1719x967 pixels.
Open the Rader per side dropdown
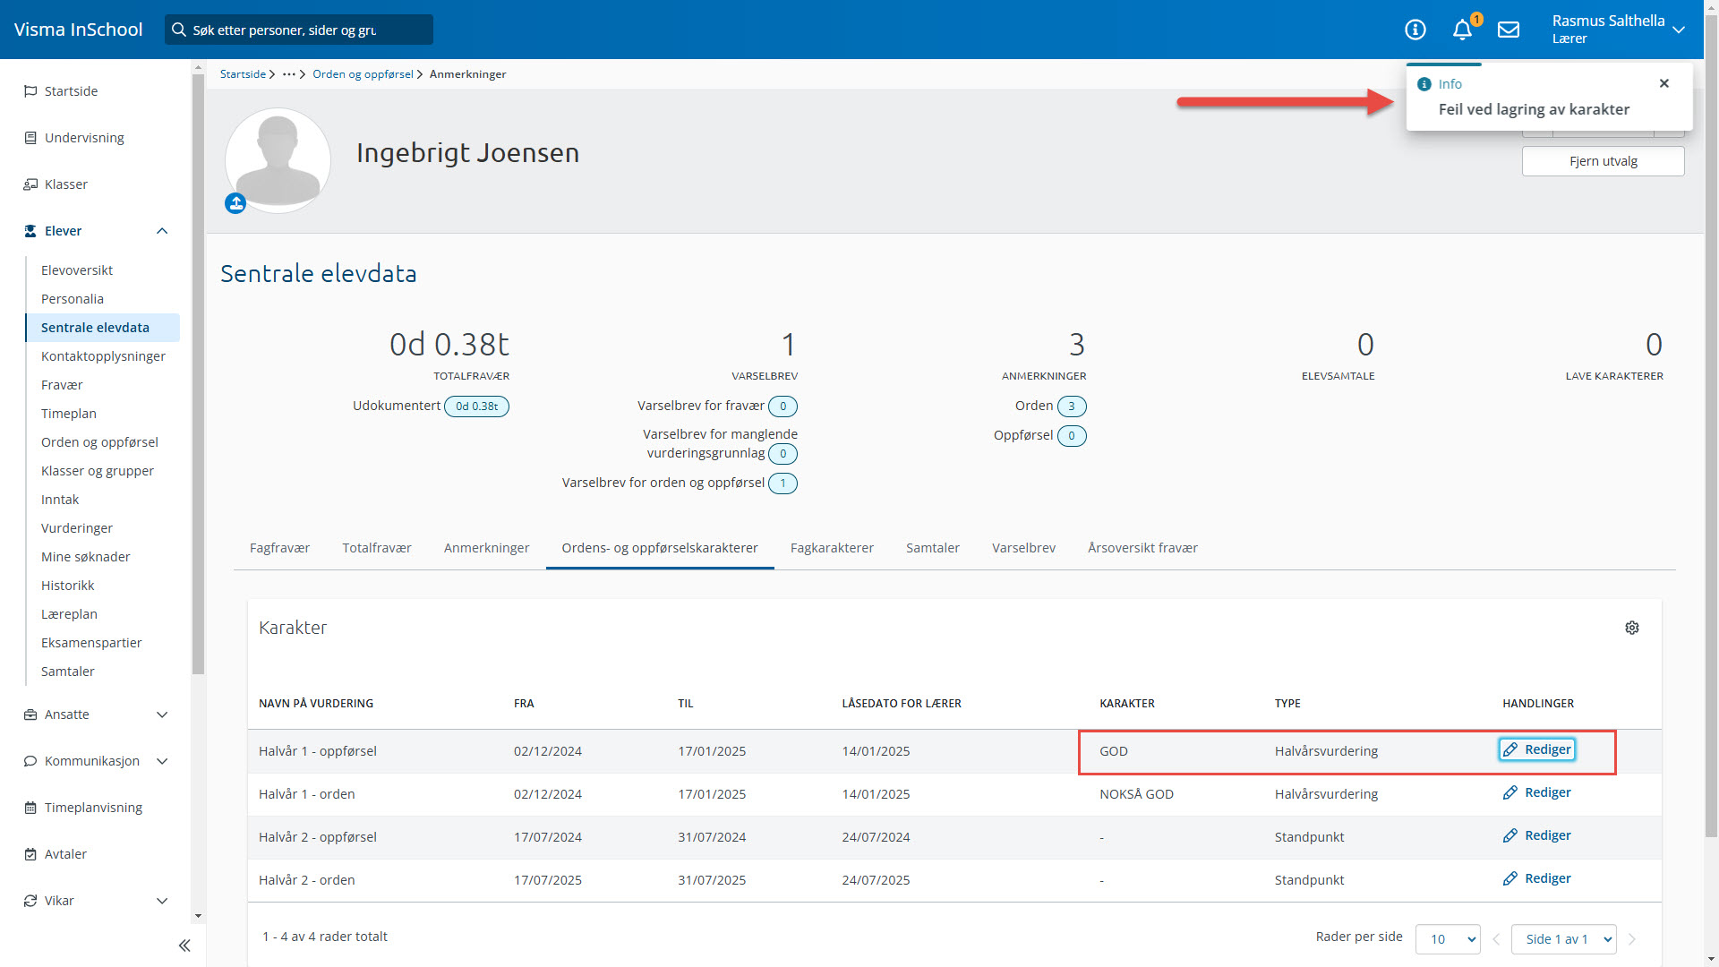1448,939
